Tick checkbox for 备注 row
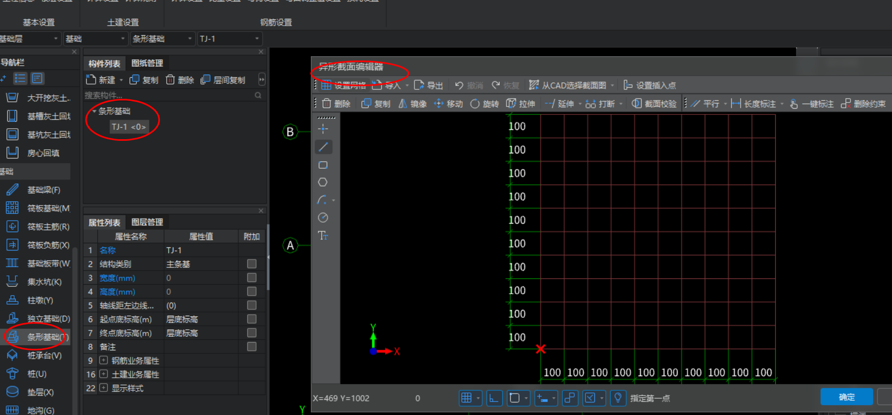The image size is (892, 415). point(252,346)
